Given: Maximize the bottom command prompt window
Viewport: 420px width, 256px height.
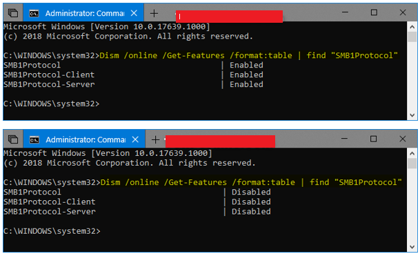Looking at the screenshot, I should click(373, 139).
